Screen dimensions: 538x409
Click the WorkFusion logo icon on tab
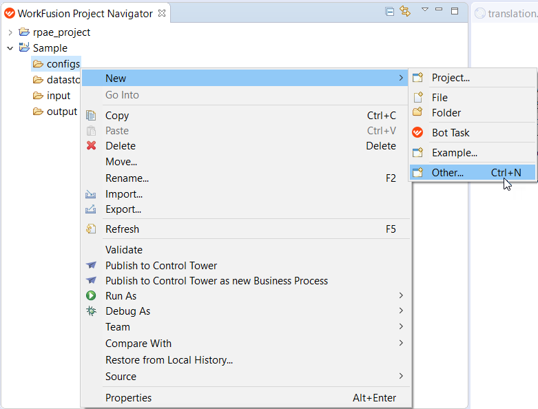10,13
